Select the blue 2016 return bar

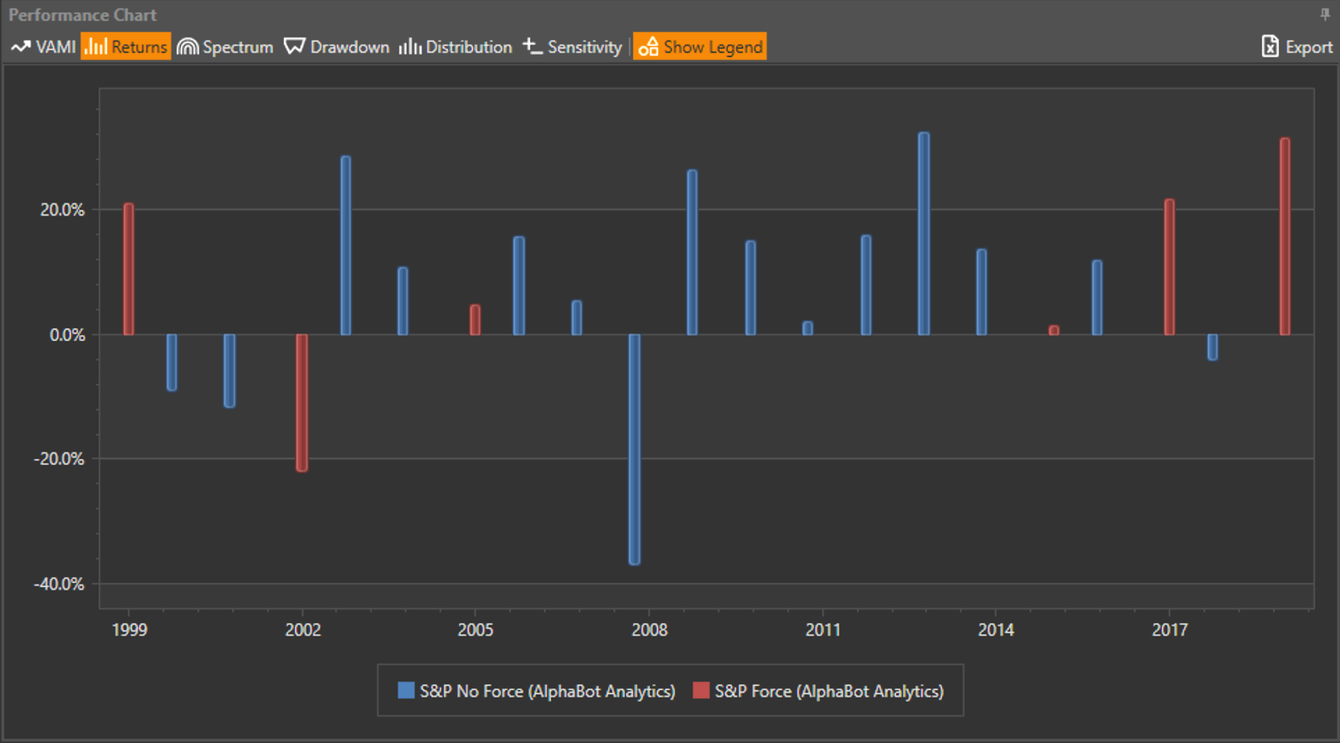tap(1097, 297)
